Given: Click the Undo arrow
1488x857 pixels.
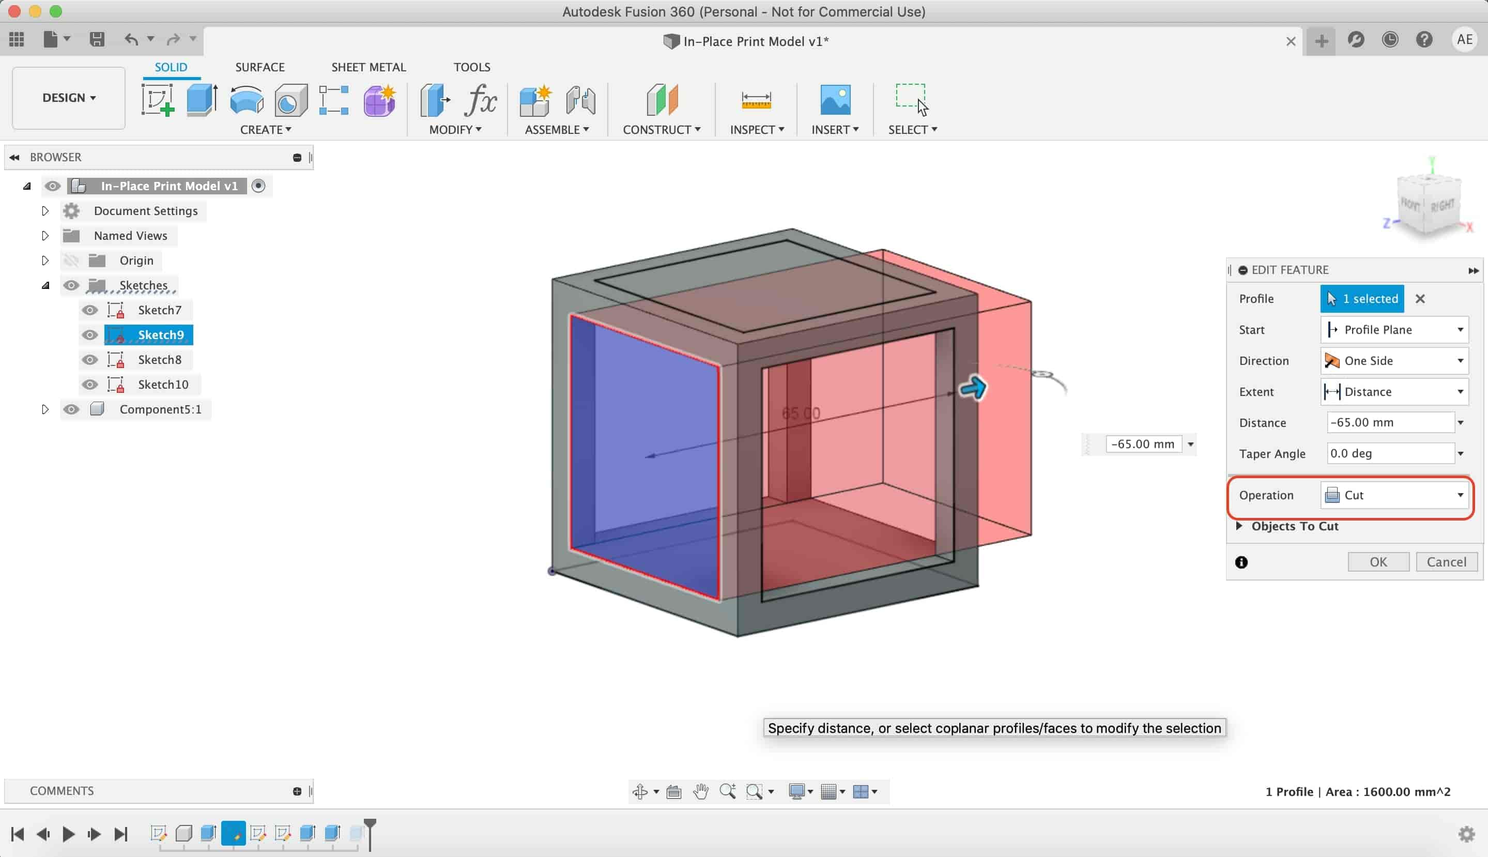Looking at the screenshot, I should coord(131,39).
